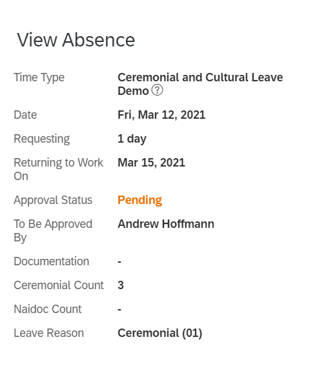The width and height of the screenshot is (319, 375).
Task: Click the Date label
Action: (x=25, y=115)
